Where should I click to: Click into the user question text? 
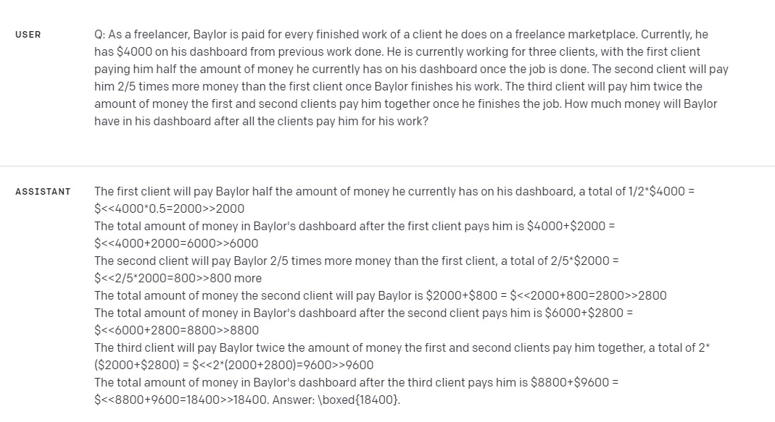pos(411,77)
